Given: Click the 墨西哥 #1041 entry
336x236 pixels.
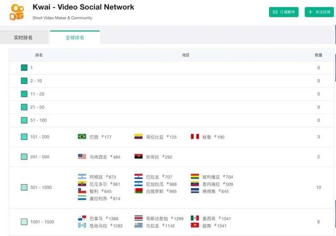Looking at the screenshot, I should tap(217, 219).
